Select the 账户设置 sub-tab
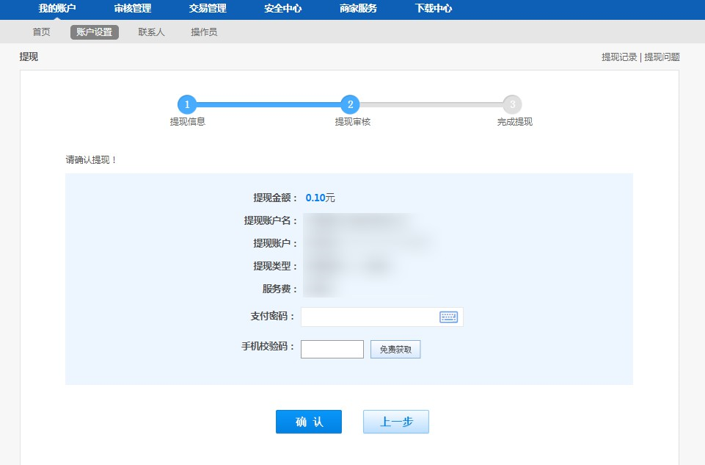This screenshot has height=465, width=705. [95, 32]
